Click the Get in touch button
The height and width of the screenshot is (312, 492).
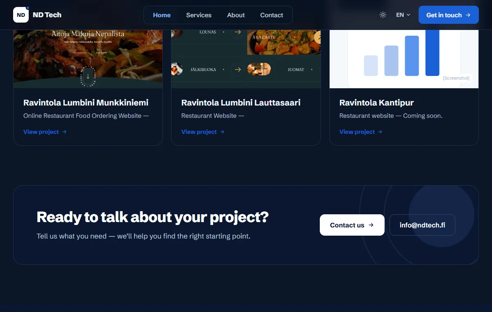click(449, 15)
